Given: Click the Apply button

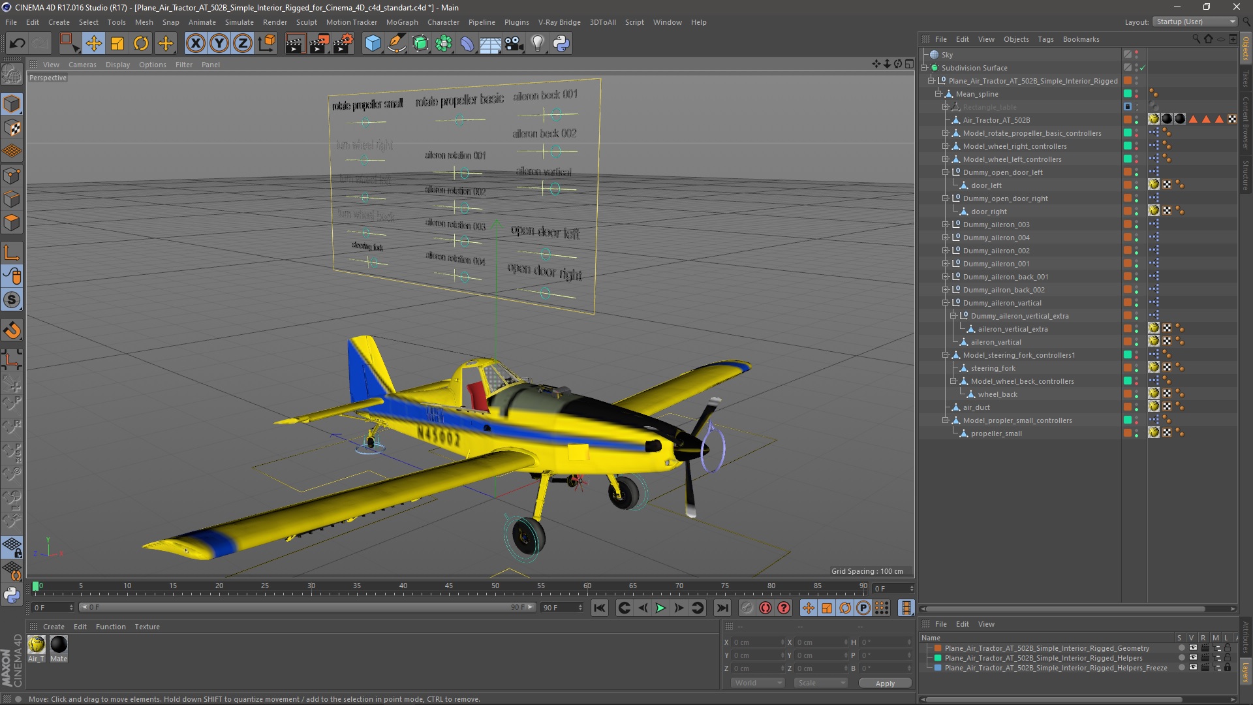Looking at the screenshot, I should coord(885,683).
